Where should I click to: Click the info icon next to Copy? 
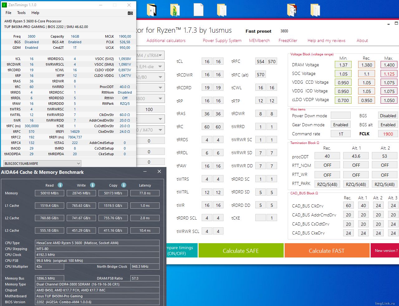coord(124,185)
